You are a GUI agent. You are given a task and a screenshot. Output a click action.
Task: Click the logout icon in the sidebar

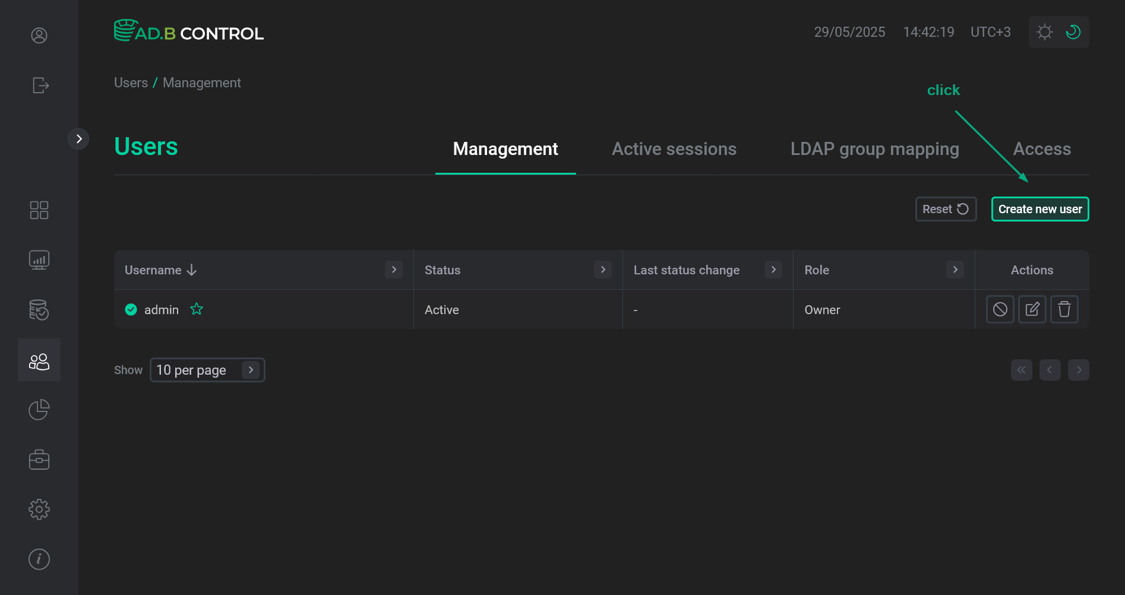(x=39, y=86)
